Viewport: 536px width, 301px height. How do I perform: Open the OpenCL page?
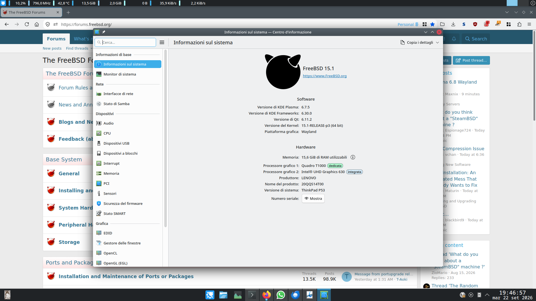pos(128,253)
